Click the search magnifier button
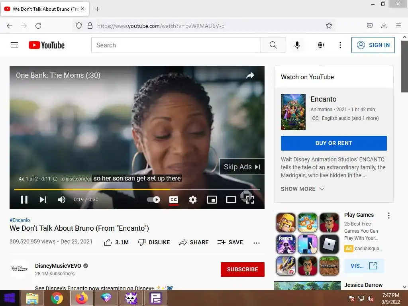Image resolution: width=408 pixels, height=306 pixels. point(273,45)
